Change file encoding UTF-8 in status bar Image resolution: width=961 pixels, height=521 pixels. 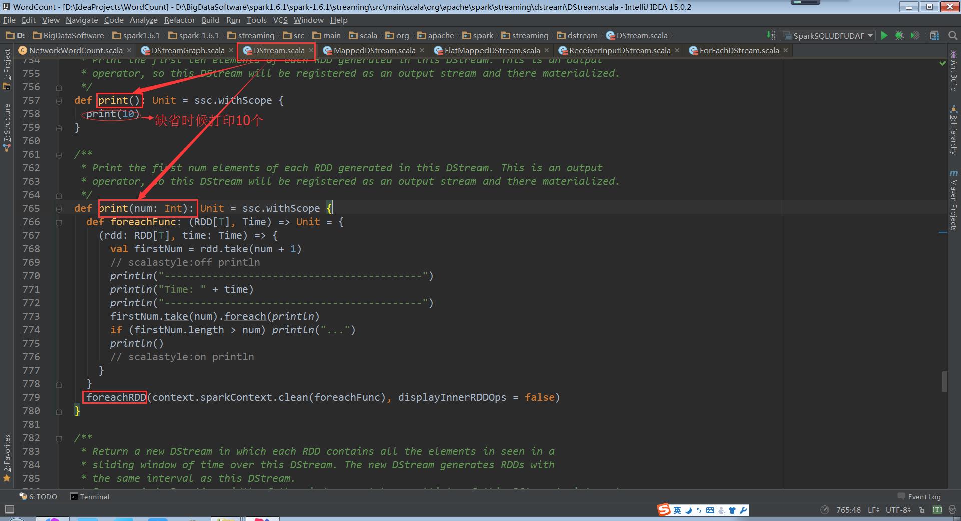pyautogui.click(x=898, y=510)
